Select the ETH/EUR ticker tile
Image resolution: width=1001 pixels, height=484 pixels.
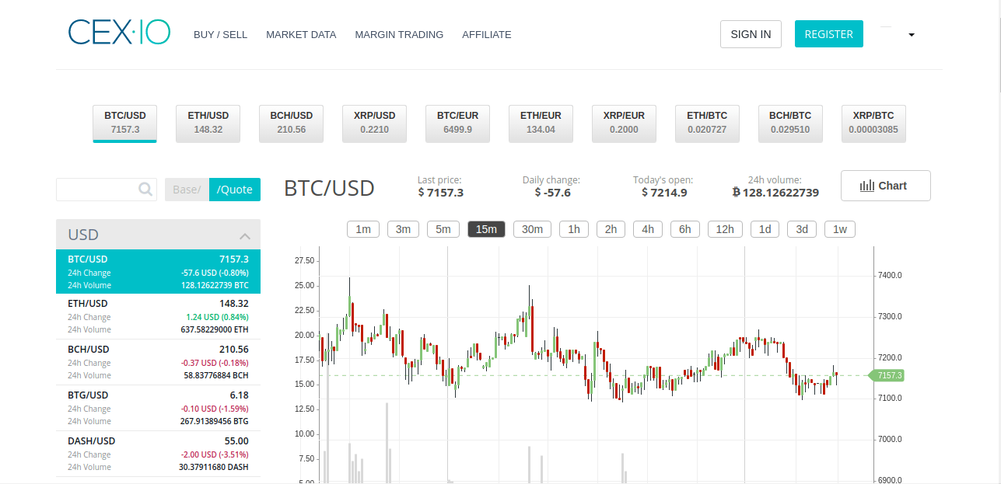point(541,123)
